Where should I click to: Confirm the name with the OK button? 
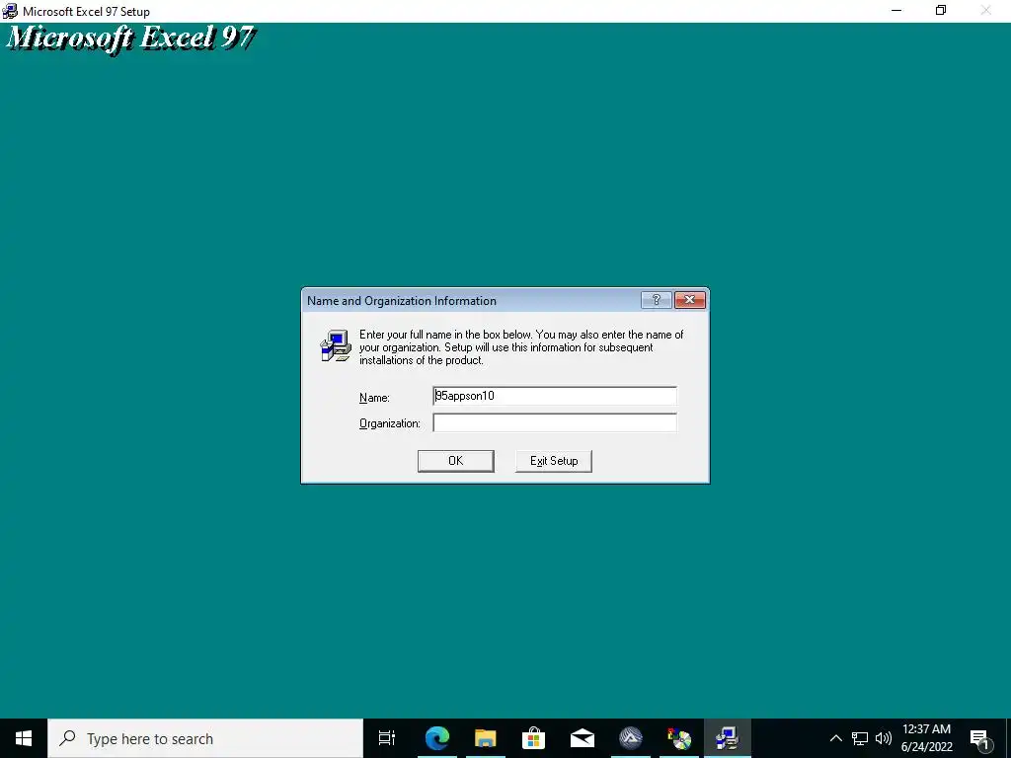click(x=456, y=461)
